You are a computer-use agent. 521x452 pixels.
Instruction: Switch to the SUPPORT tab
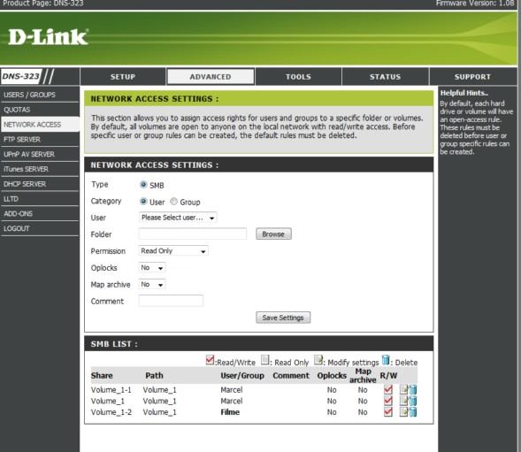pos(473,77)
